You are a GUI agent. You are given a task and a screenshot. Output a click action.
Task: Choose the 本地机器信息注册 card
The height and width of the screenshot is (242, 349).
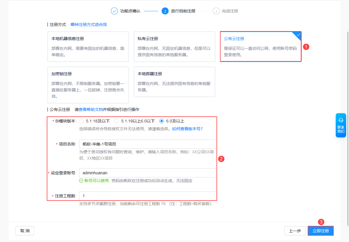[x=88, y=47]
